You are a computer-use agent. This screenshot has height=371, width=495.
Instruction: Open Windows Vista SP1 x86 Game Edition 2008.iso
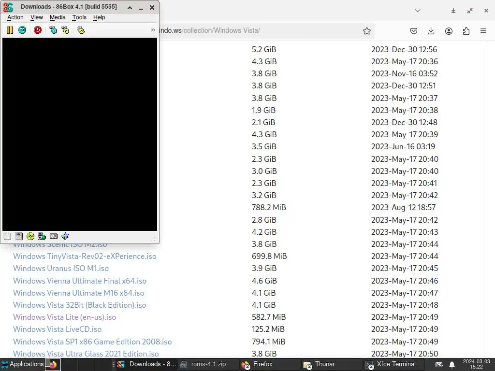(92, 342)
